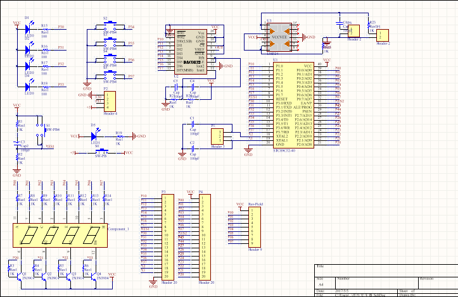
Task: Select resistor R15
Action: click(x=45, y=29)
